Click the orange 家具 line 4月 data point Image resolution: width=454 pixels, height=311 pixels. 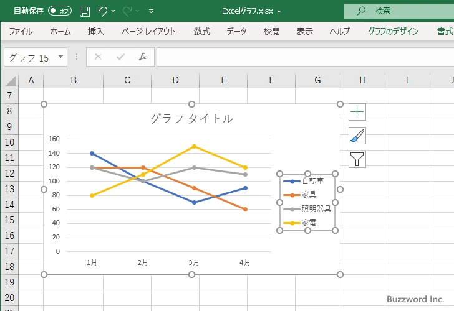pos(245,210)
